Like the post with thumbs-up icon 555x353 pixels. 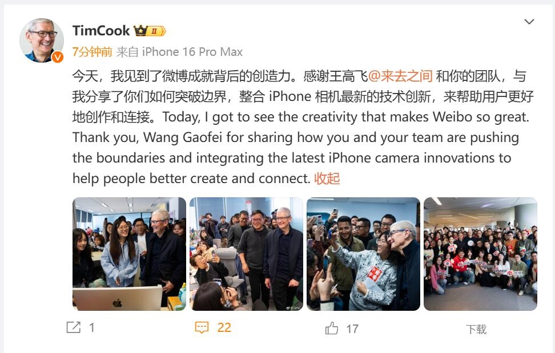(332, 328)
